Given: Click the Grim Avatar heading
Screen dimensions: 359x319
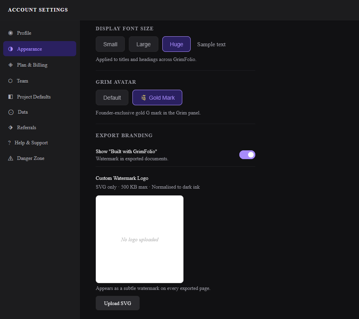Looking at the screenshot, I should click(x=116, y=82).
